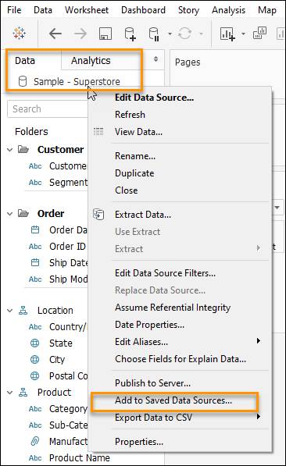Click the View Data grid icon

point(98,131)
